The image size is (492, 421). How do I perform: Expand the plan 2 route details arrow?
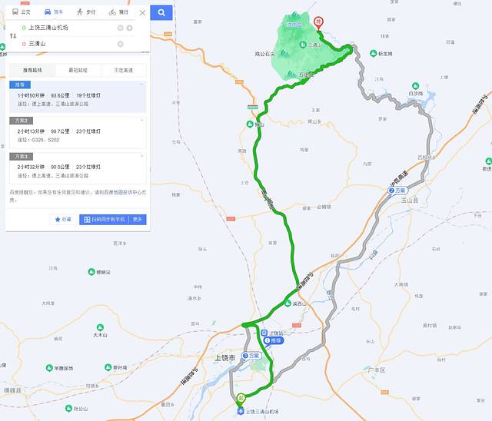(x=141, y=121)
